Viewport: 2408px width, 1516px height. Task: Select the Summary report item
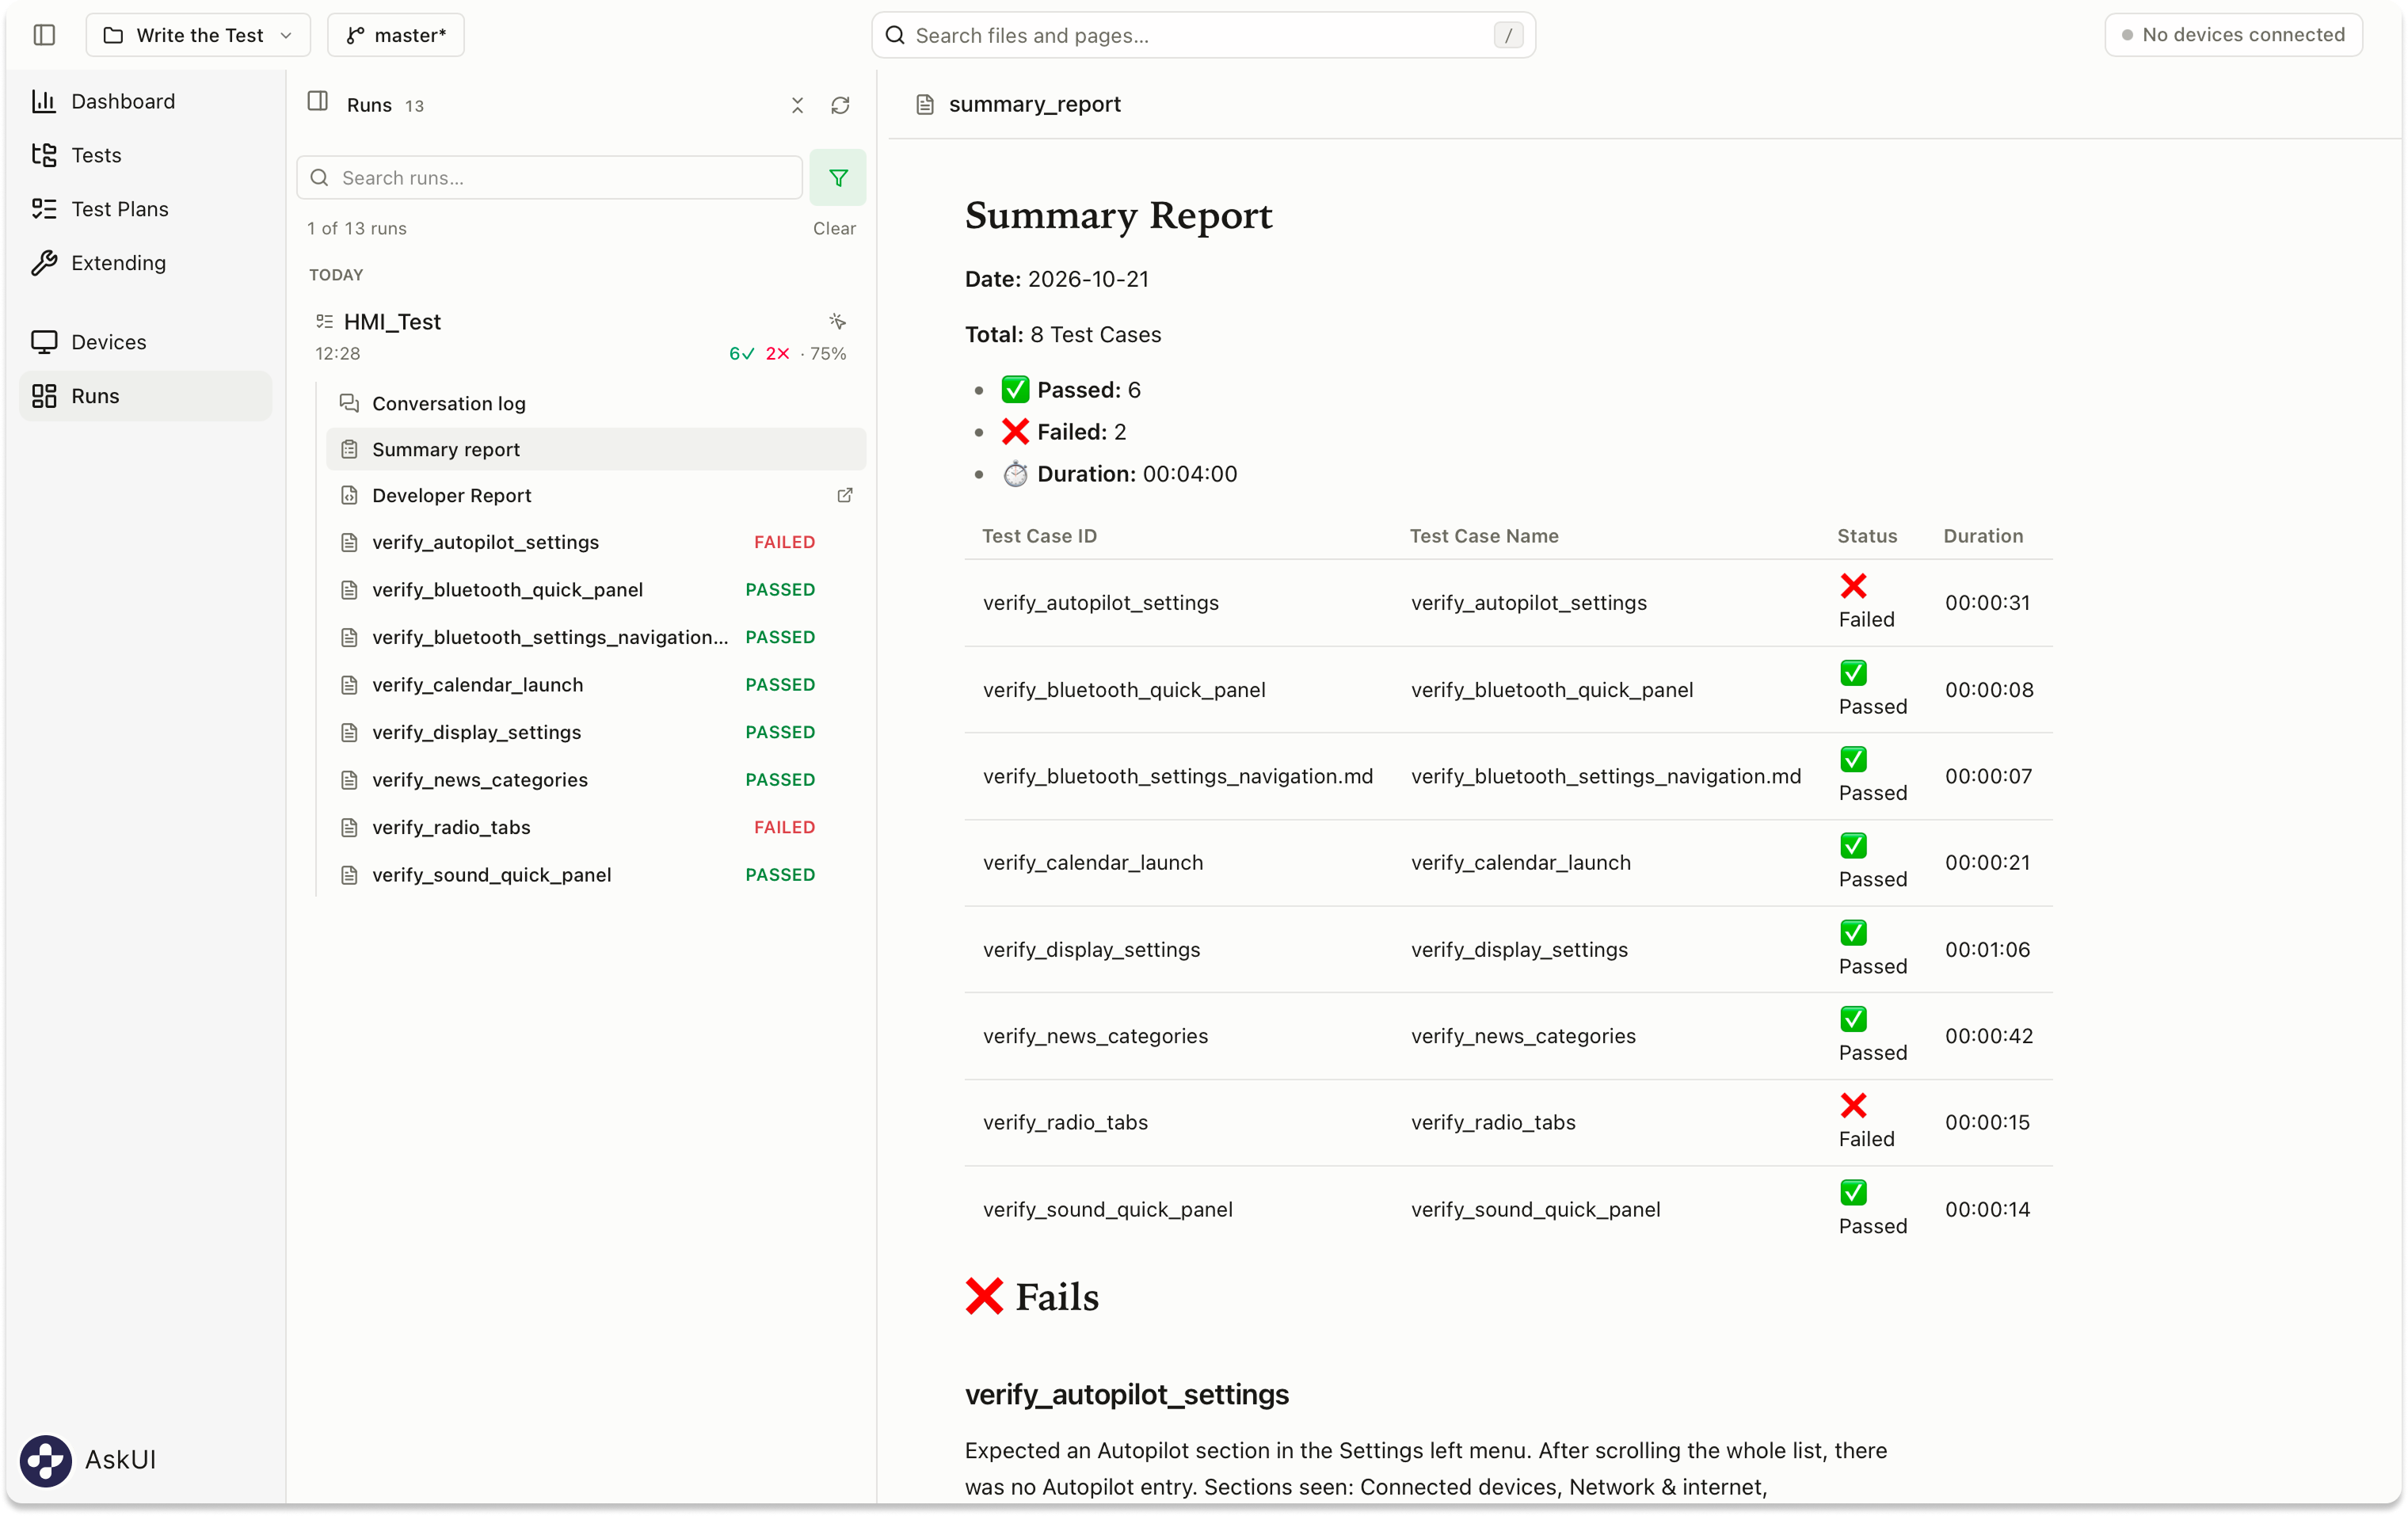(x=595, y=450)
